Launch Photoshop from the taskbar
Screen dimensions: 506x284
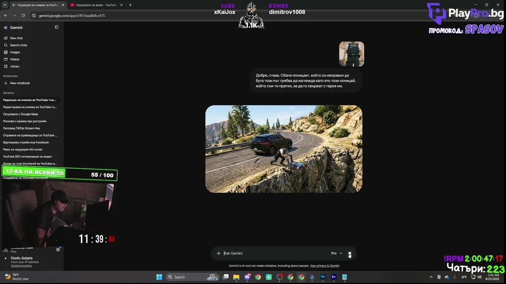click(x=323, y=277)
